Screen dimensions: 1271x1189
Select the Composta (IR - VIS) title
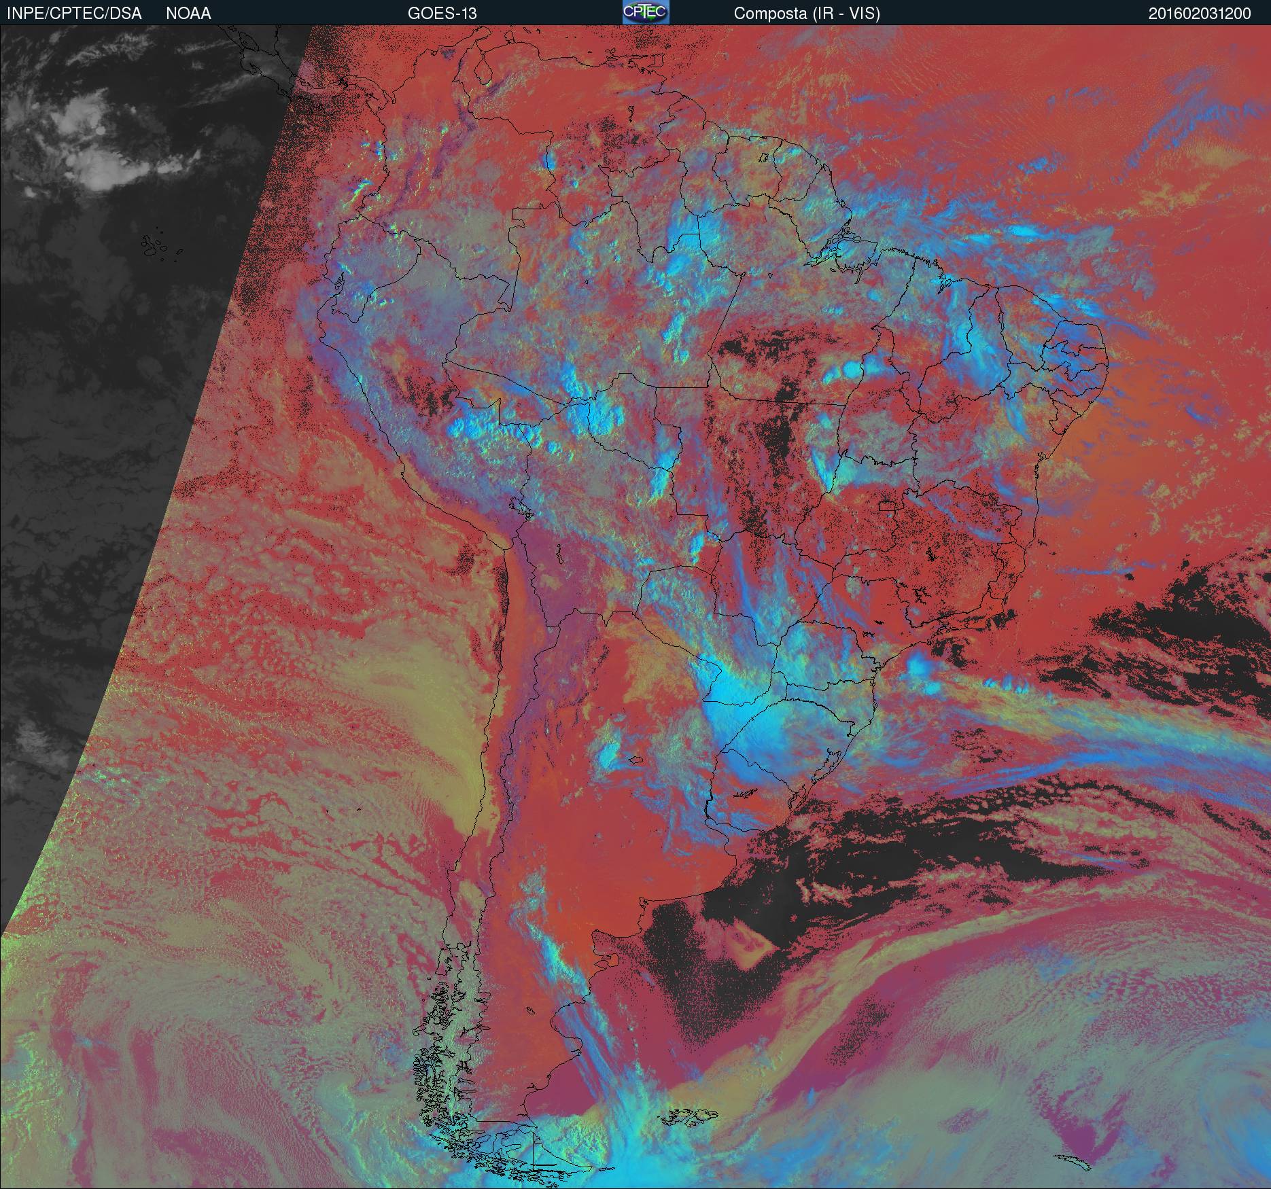[x=807, y=14]
